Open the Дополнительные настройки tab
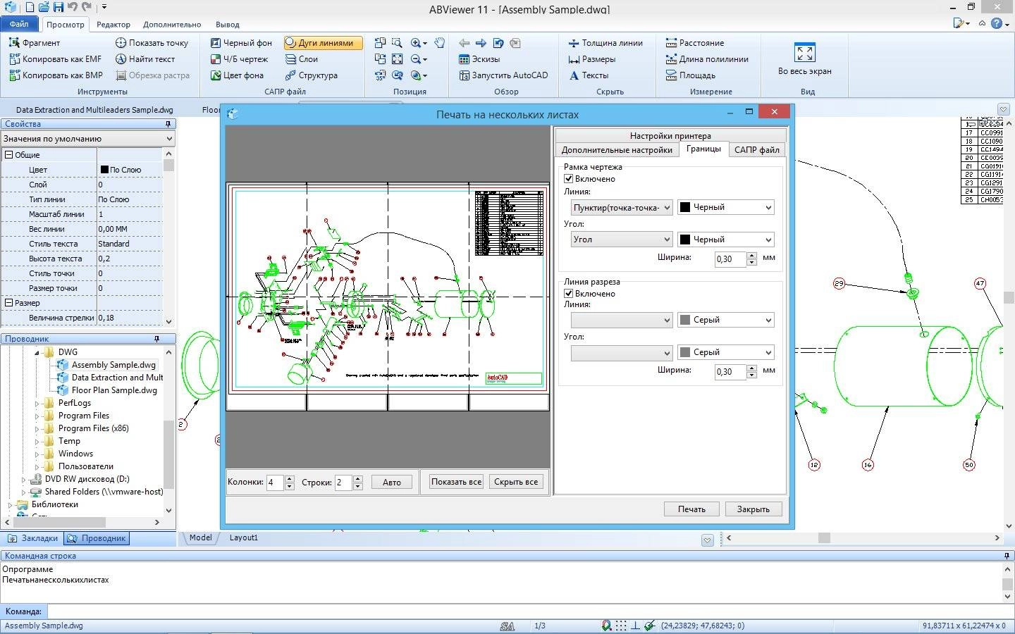The image size is (1015, 634). tap(617, 150)
